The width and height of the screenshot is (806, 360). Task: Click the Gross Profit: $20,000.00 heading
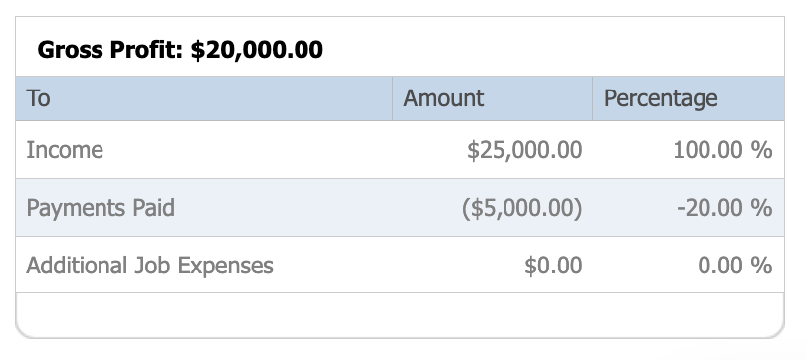click(180, 50)
